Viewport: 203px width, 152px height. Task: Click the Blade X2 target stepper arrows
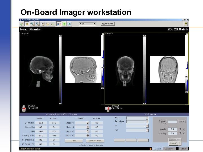point(88,127)
